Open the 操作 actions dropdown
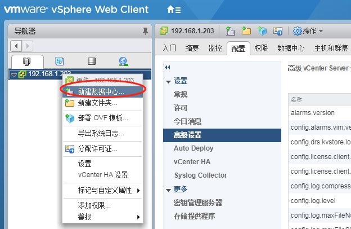 click(308, 31)
